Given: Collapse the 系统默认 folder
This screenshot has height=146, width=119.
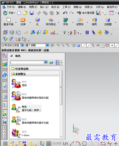Looking at the screenshot, I should point(35,74).
